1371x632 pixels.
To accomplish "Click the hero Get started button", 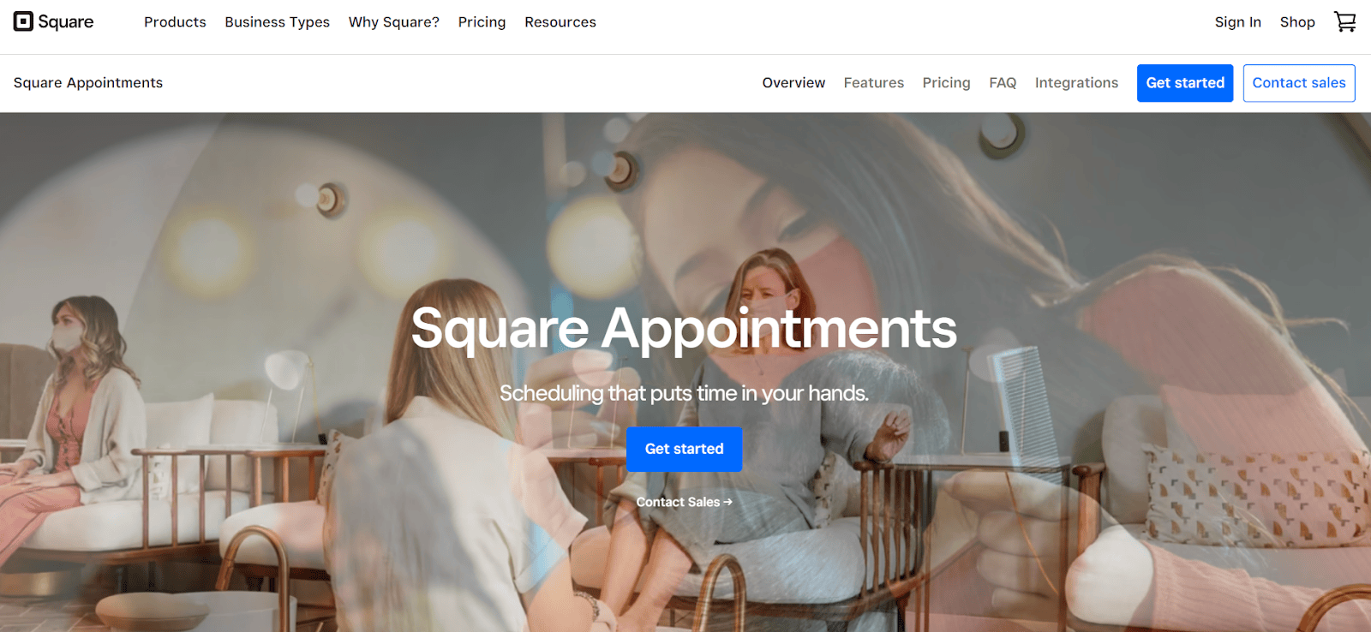I will pos(684,449).
